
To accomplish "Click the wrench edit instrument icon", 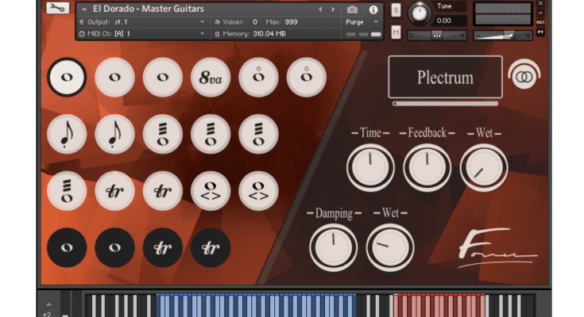I will pyautogui.click(x=56, y=9).
